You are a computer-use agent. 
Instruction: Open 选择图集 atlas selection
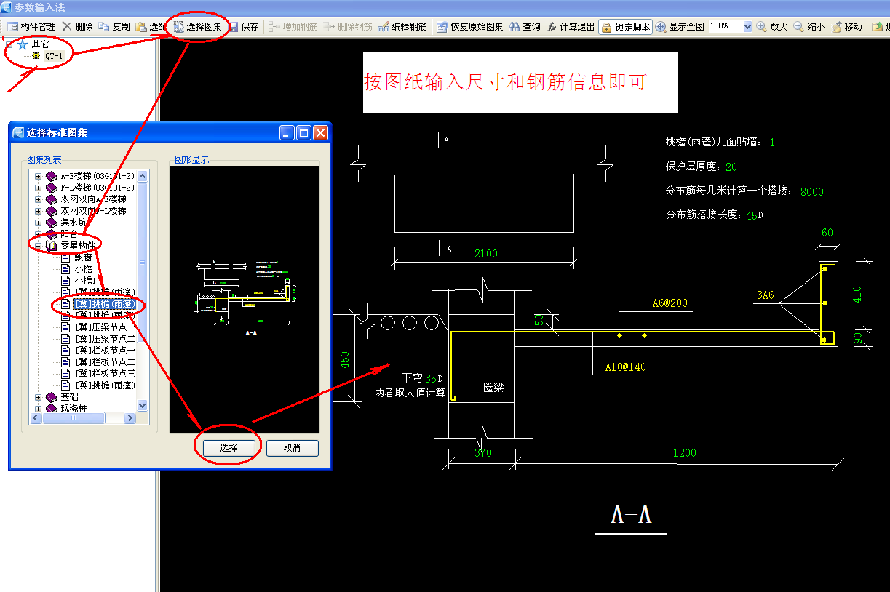(x=198, y=27)
